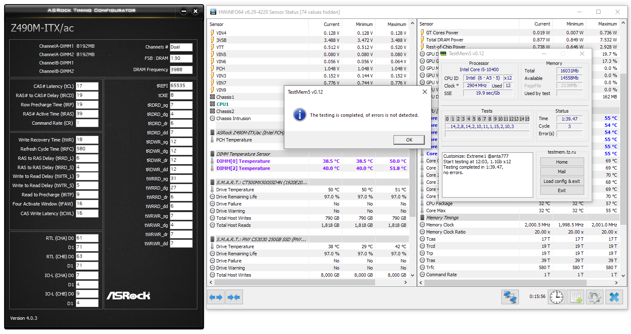Select the Memory Clock row

[519, 225]
